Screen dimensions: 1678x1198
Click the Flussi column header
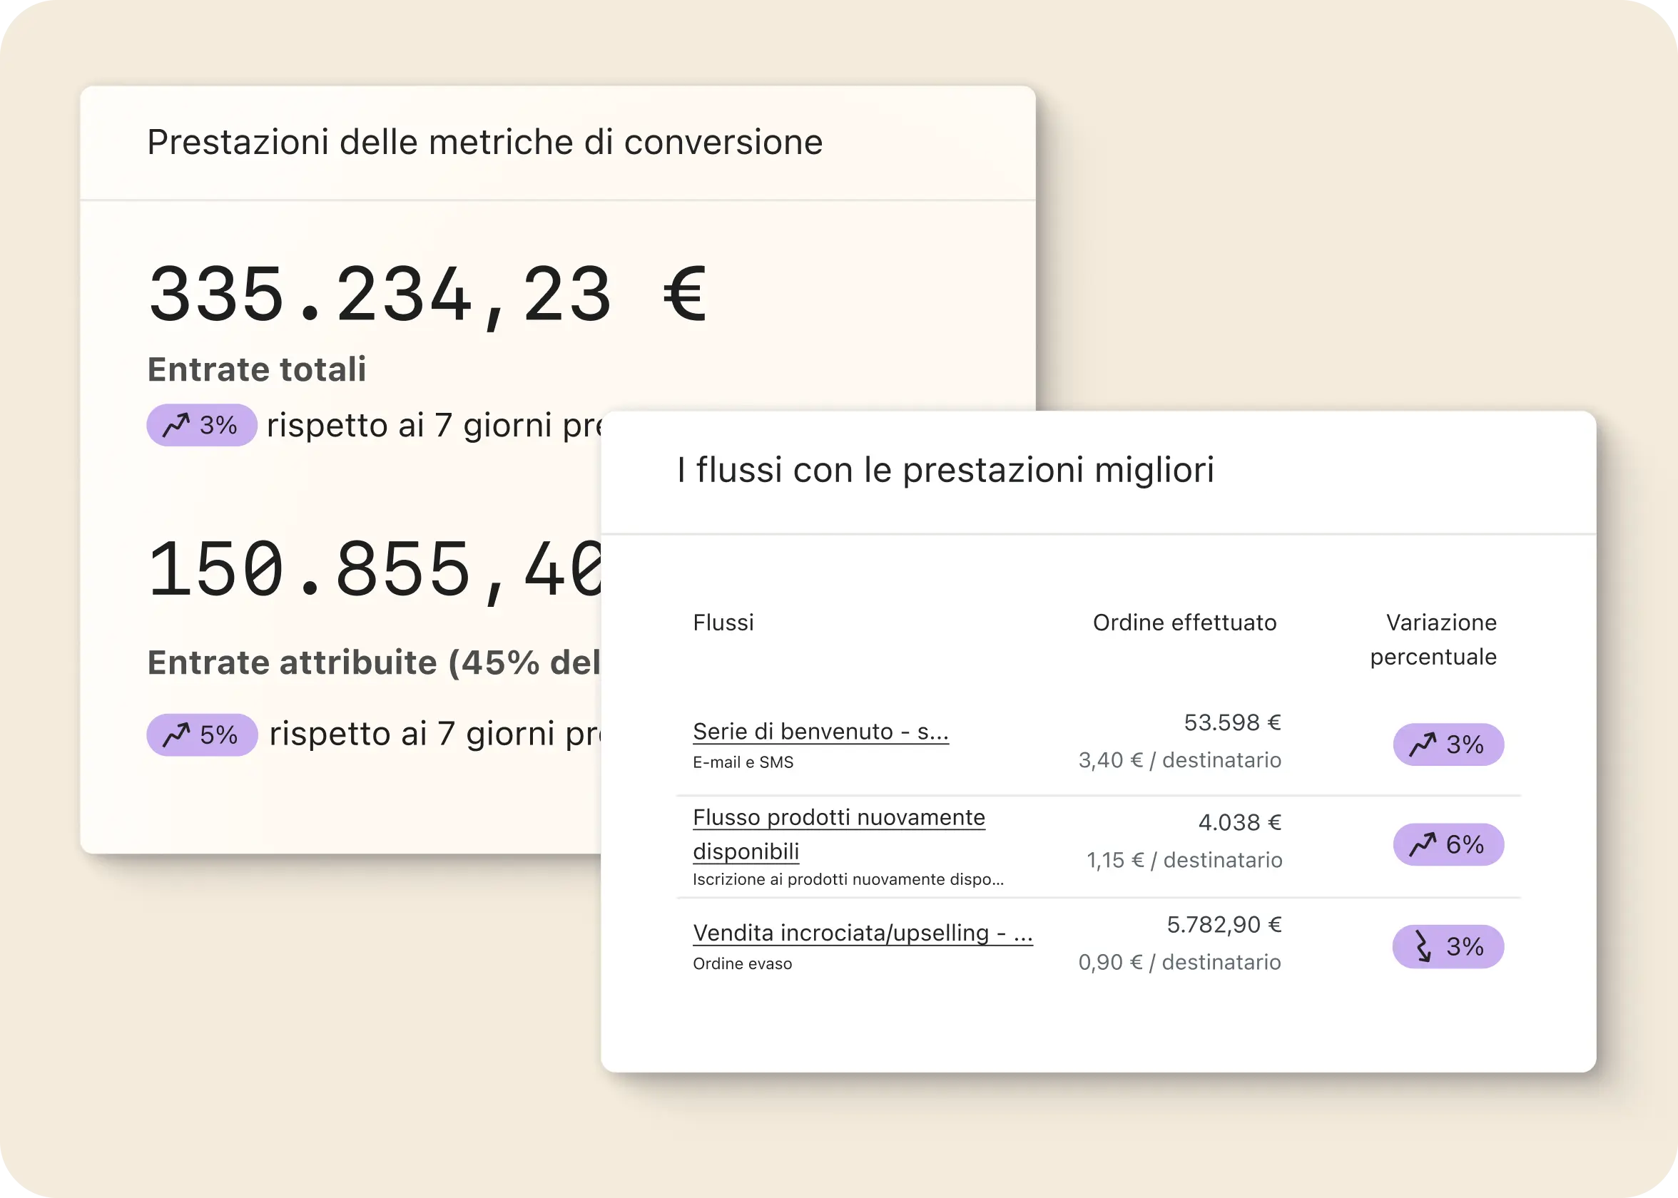[723, 623]
